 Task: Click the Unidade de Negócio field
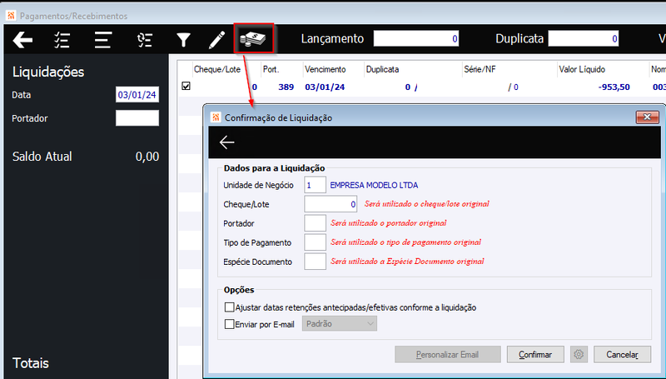click(315, 185)
